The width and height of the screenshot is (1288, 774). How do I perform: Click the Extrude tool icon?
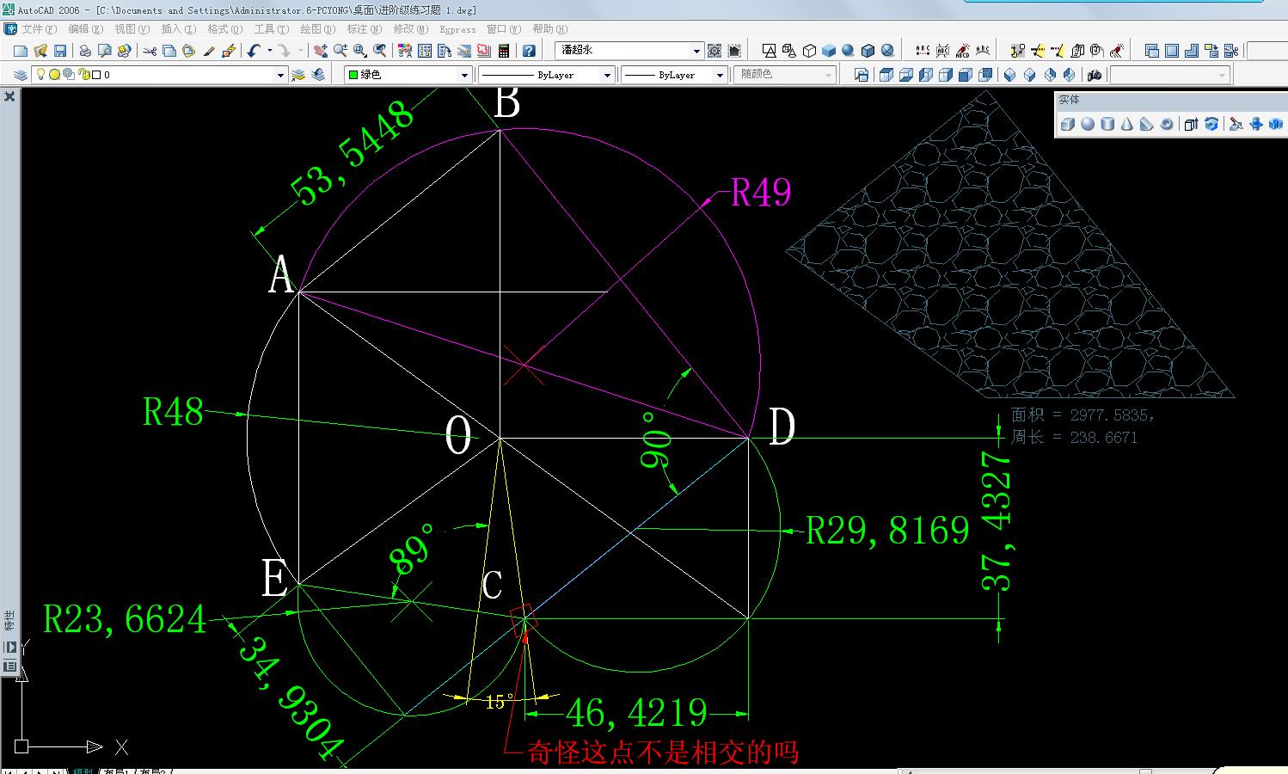click(1191, 124)
